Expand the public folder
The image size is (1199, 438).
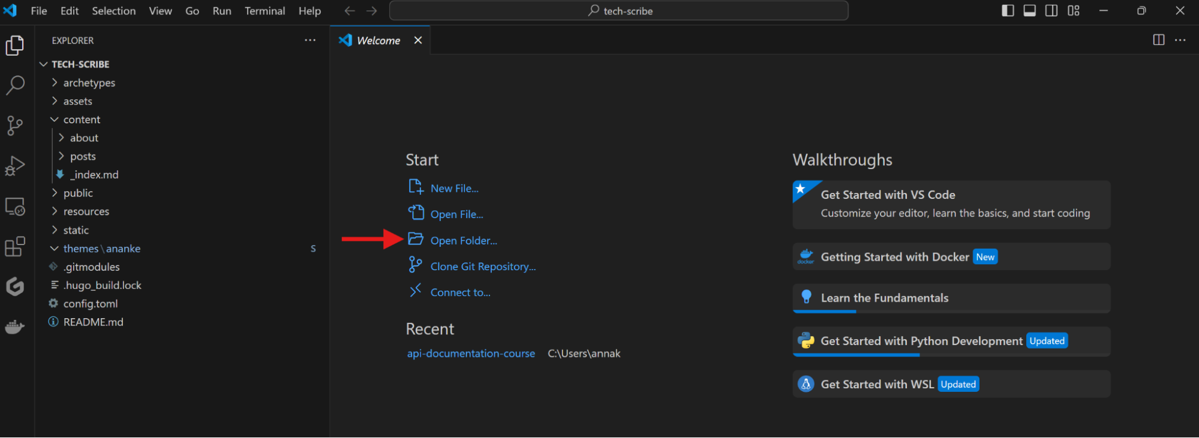click(55, 193)
